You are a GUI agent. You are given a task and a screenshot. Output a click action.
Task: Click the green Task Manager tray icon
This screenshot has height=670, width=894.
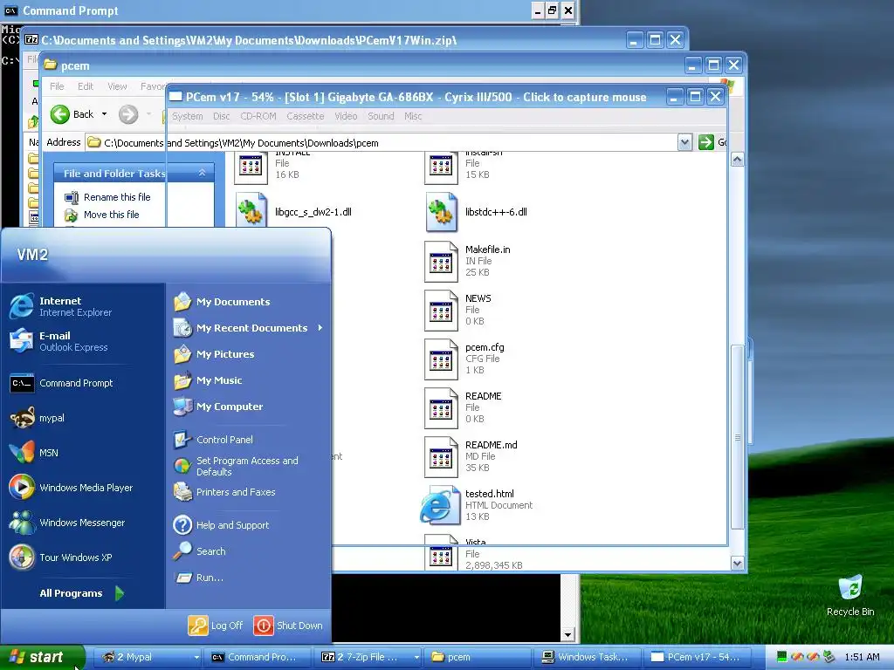[x=781, y=657]
